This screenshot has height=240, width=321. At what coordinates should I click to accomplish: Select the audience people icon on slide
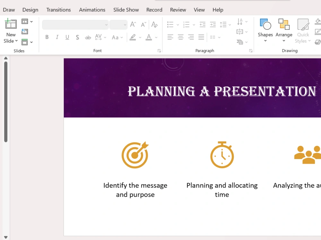coord(308,155)
